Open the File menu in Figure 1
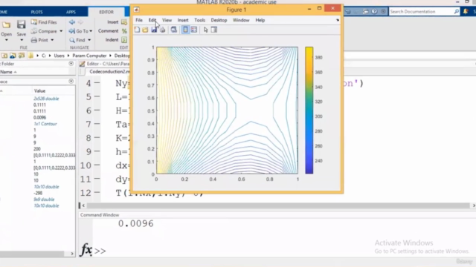 [139, 20]
